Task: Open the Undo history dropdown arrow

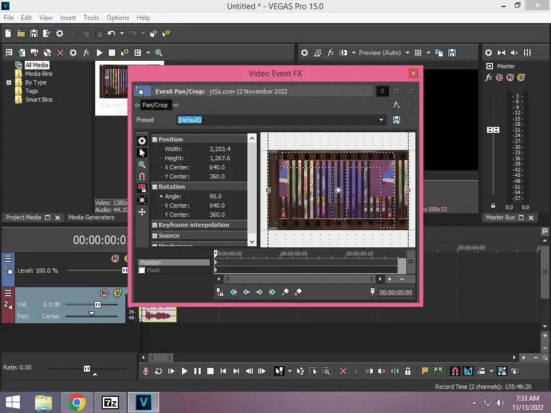Action: point(122,33)
